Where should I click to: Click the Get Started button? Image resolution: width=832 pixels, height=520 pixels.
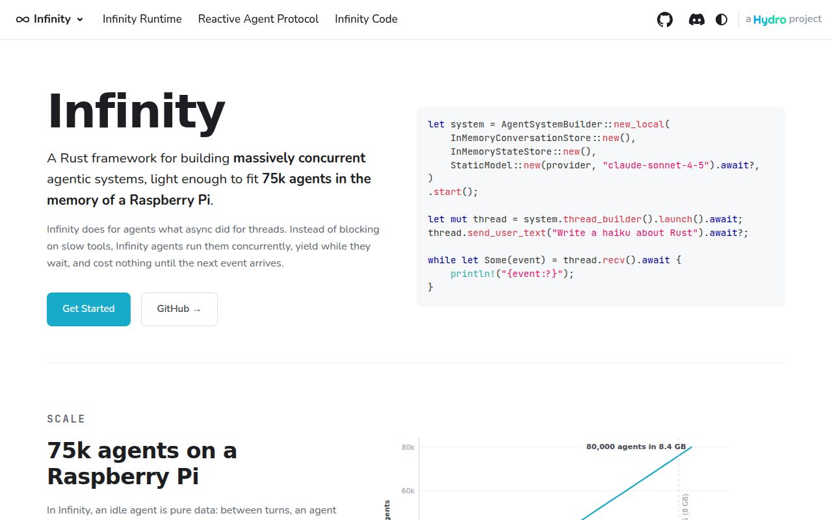(x=88, y=309)
